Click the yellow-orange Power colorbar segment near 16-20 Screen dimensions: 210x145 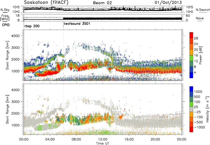pyautogui.click(x=191, y=52)
